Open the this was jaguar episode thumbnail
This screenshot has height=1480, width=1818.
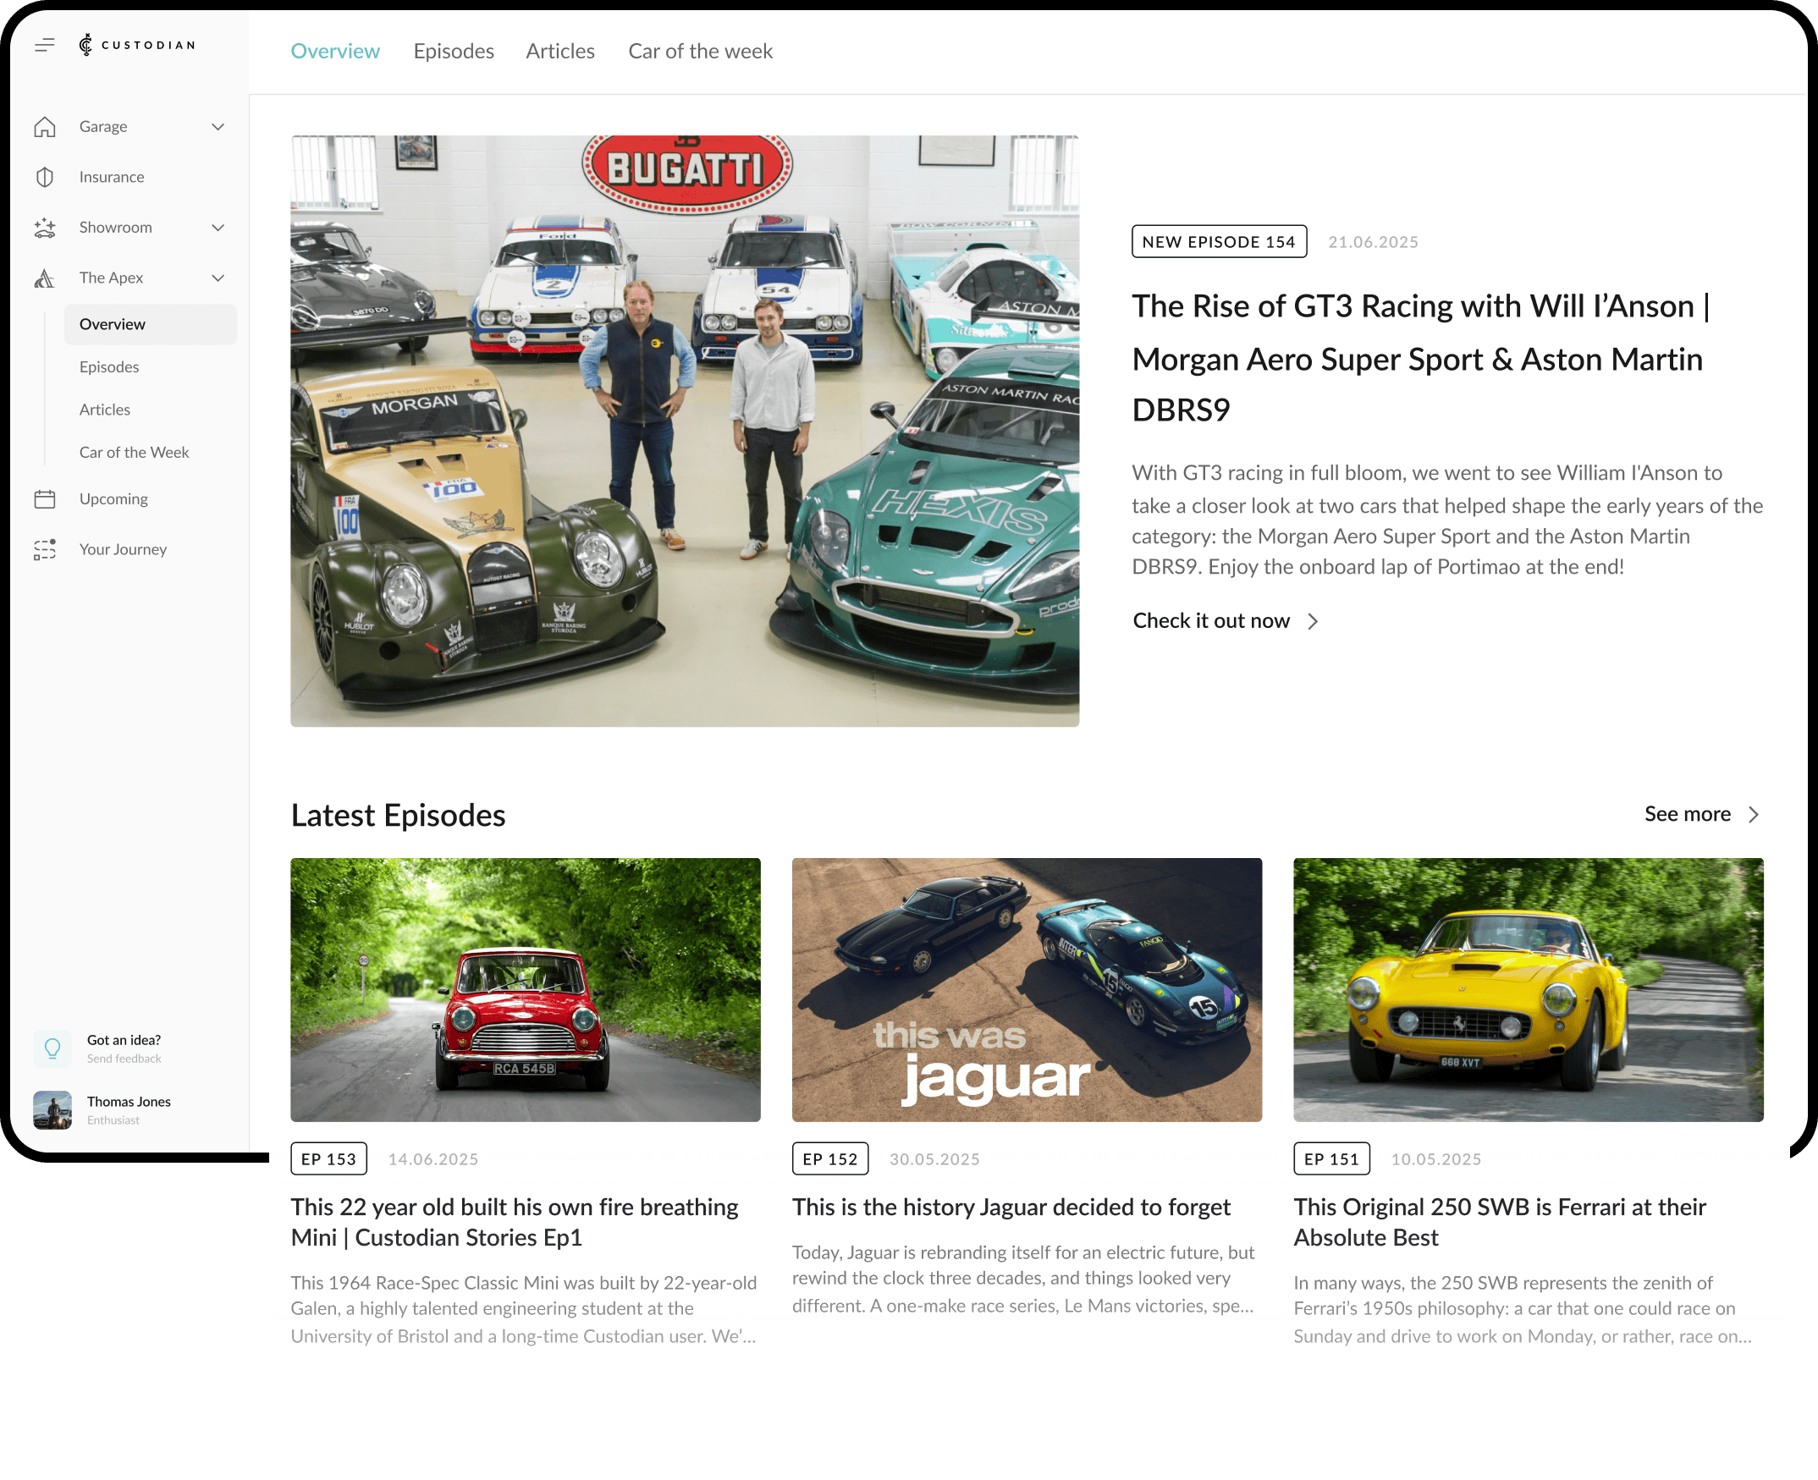1027,989
